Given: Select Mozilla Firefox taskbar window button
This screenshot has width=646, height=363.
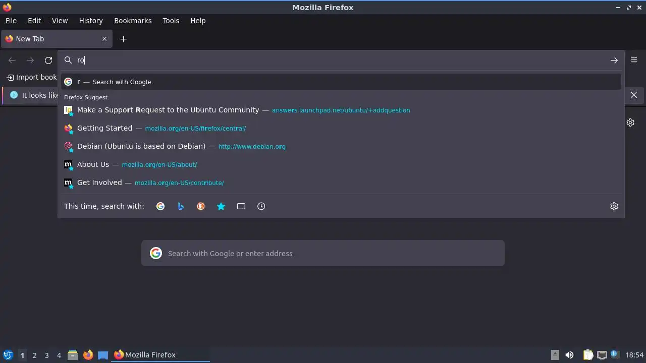Looking at the screenshot, I should point(160,355).
